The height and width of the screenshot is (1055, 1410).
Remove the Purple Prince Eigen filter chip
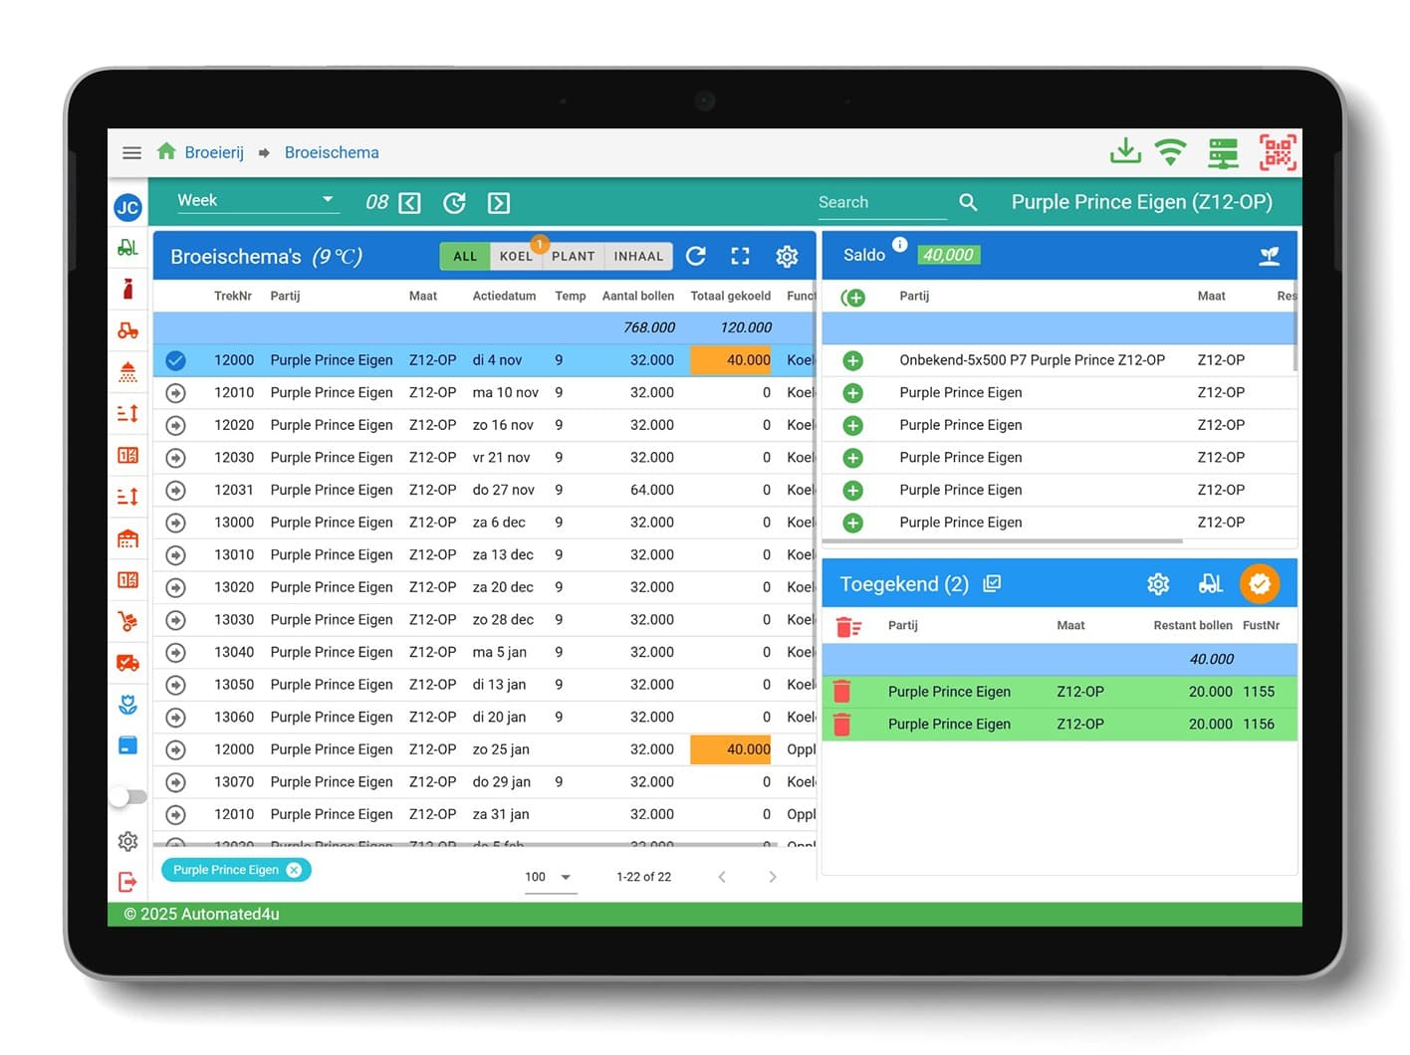click(x=294, y=870)
